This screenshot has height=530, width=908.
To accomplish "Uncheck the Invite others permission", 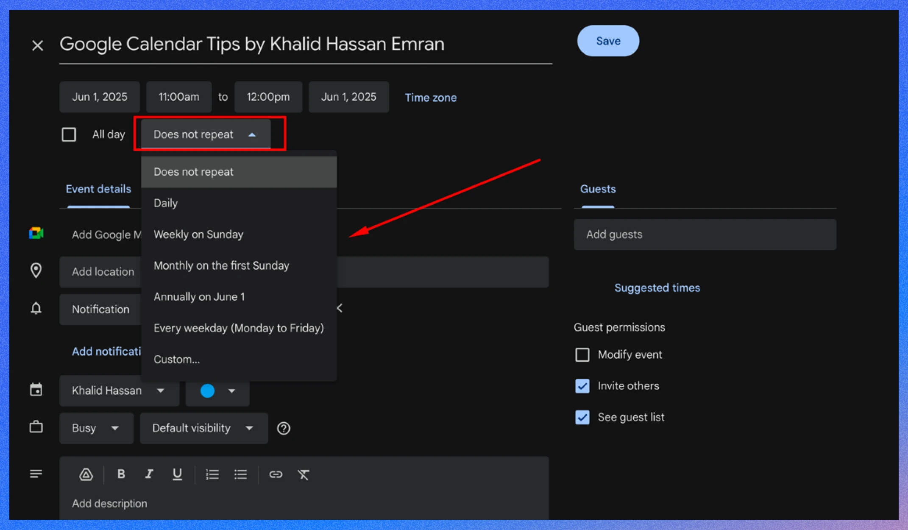I will pos(582,386).
